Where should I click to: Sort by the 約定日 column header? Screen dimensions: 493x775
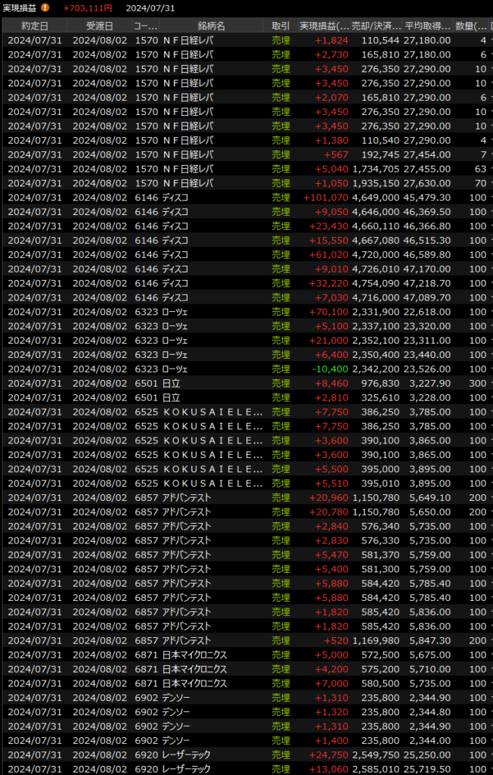[34, 26]
